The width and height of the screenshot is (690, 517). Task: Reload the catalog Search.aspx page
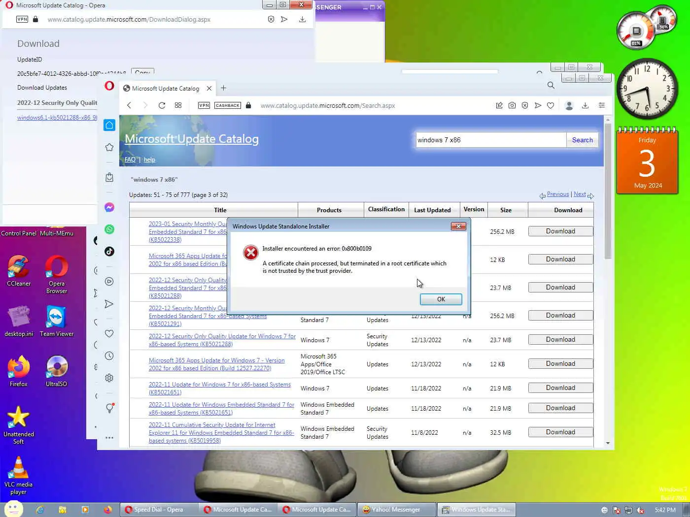(162, 105)
